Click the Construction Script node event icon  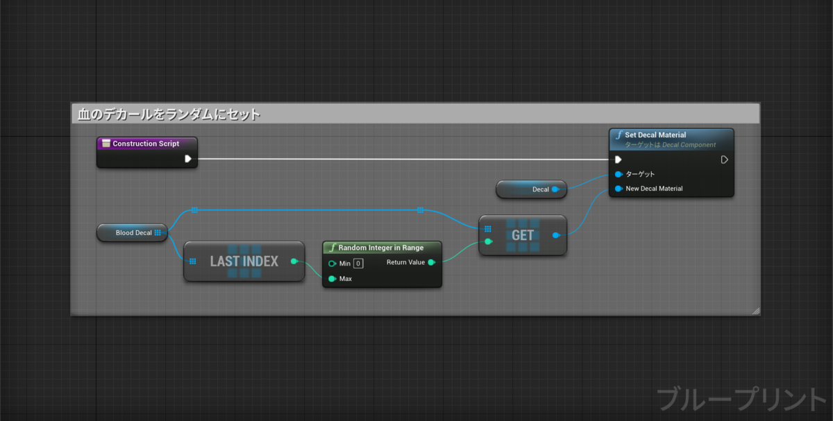point(106,144)
